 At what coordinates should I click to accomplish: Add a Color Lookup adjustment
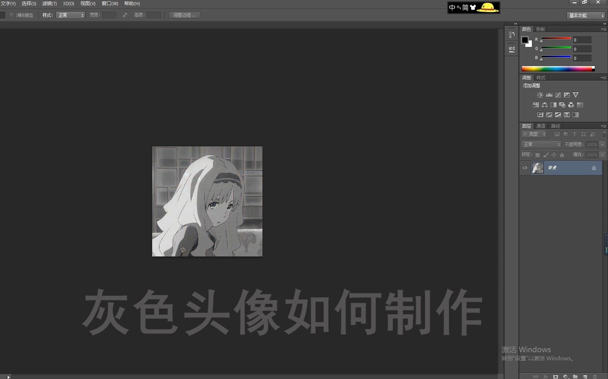click(x=580, y=105)
